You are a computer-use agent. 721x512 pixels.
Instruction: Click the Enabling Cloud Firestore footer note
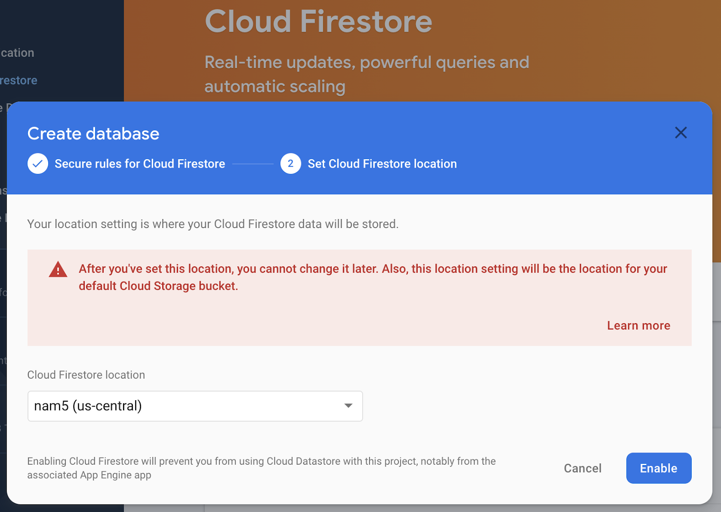click(x=261, y=468)
